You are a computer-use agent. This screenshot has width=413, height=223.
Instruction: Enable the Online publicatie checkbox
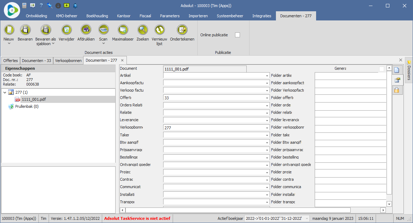(238, 35)
